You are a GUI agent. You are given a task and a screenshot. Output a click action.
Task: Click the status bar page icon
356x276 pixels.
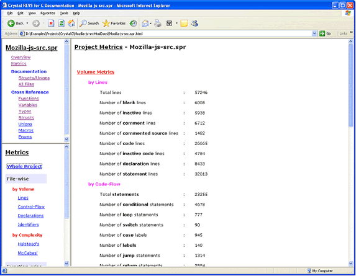pyautogui.click(x=5, y=271)
